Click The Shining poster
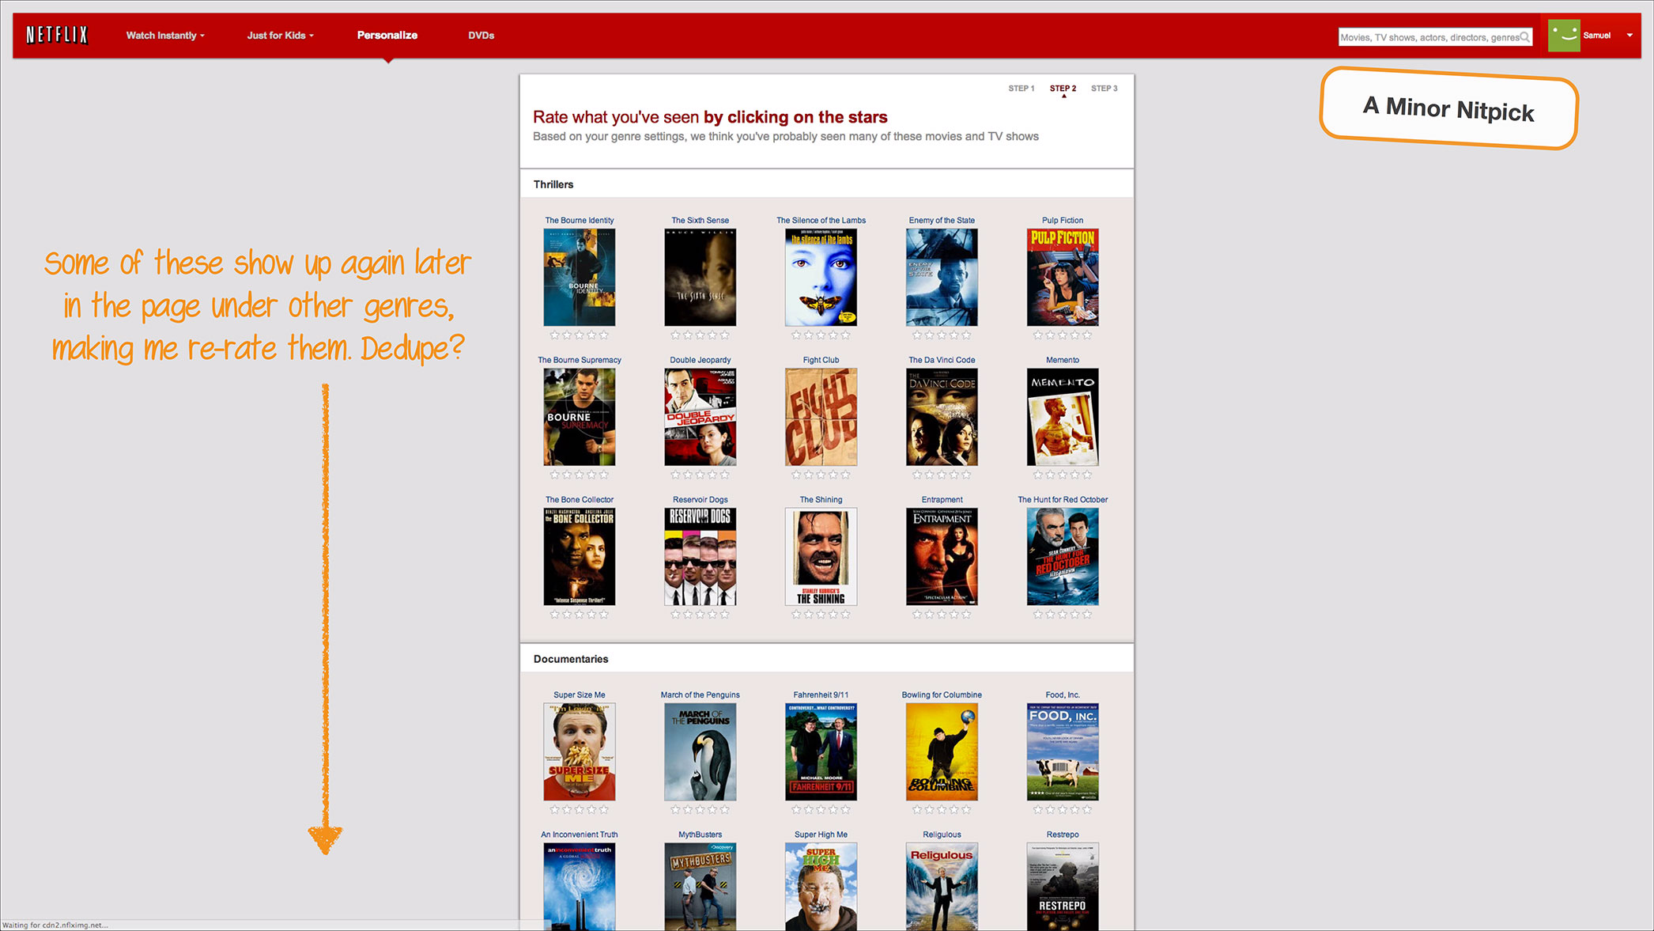 [x=821, y=557]
